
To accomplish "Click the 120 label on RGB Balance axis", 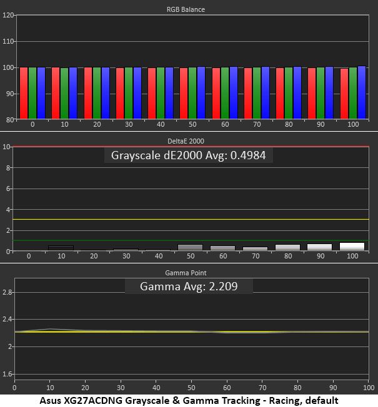I will [x=7, y=16].
